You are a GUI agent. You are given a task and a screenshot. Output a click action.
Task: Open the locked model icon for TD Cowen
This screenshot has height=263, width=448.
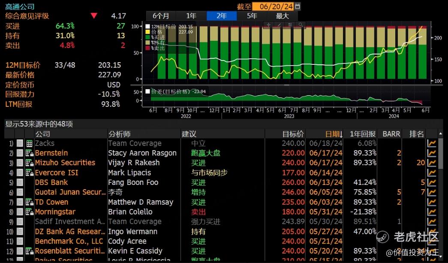pos(30,202)
